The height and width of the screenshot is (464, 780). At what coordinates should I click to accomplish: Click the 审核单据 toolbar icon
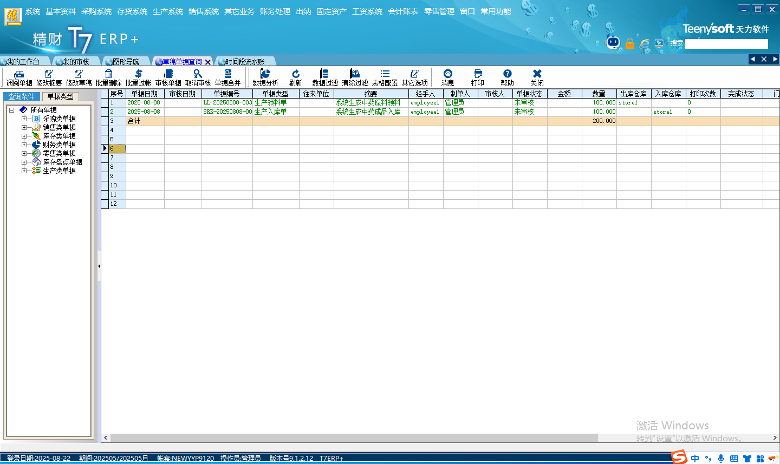[168, 74]
